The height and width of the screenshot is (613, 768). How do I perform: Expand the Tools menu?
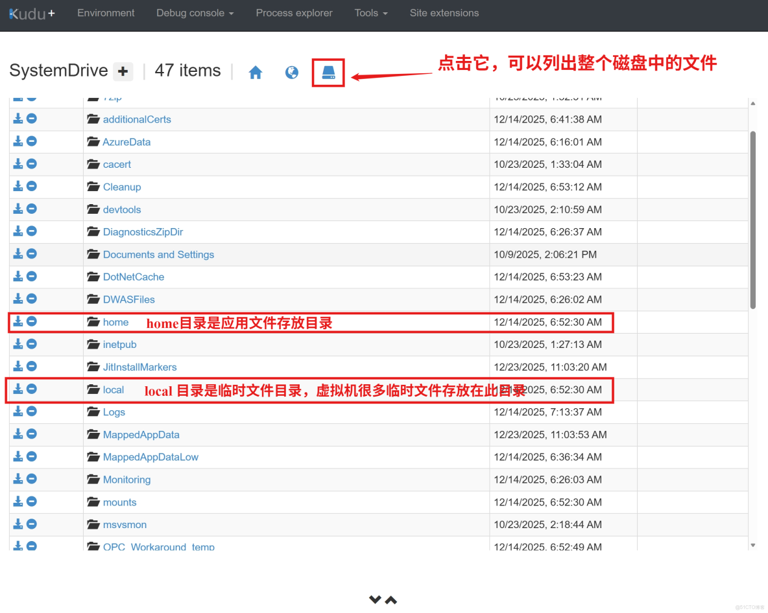tap(370, 12)
